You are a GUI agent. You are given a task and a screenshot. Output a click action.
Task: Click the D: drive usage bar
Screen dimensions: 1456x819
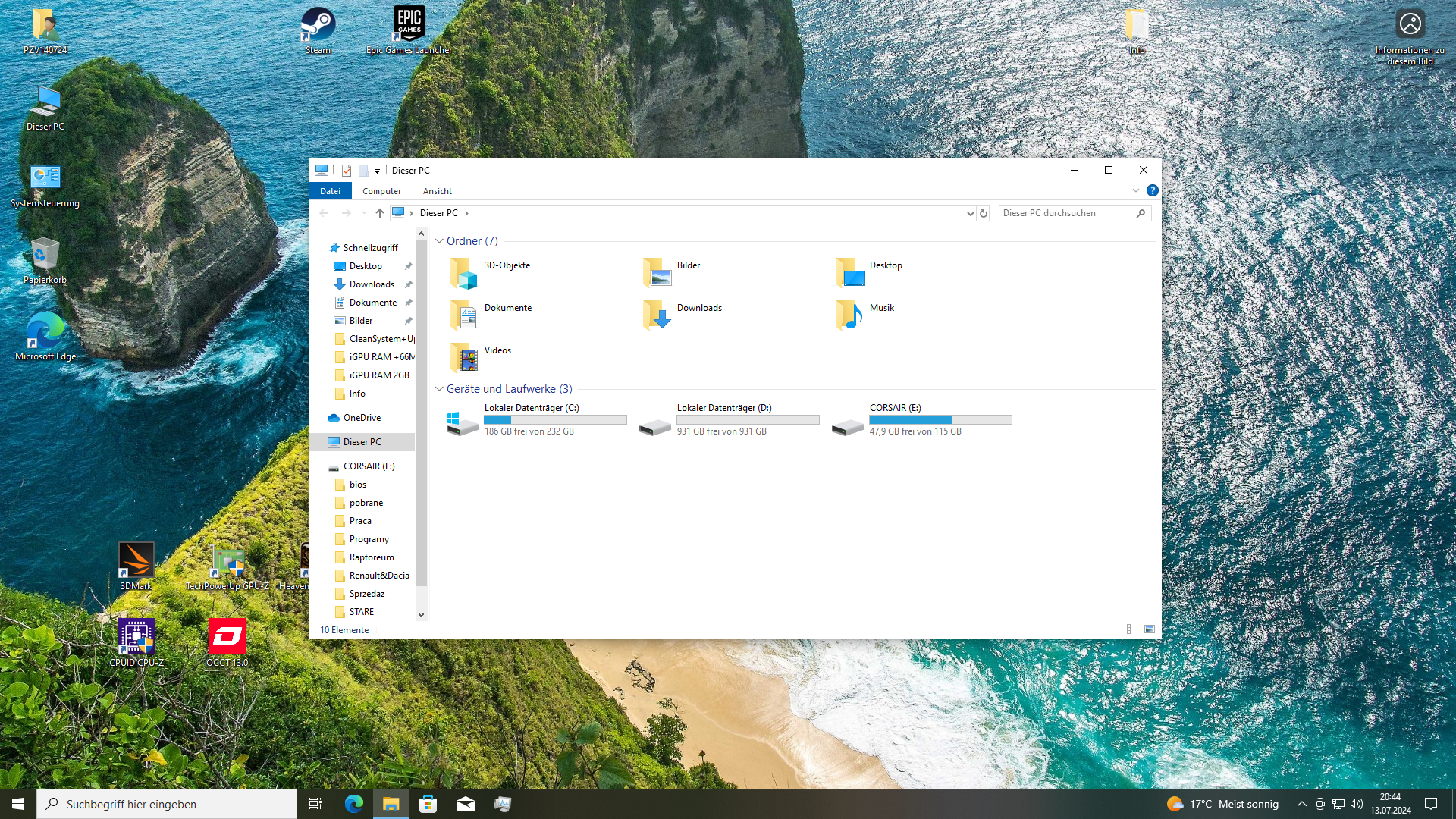(x=748, y=419)
